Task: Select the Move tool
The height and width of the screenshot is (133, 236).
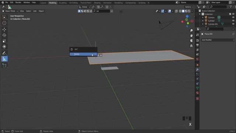Action: 4,30
